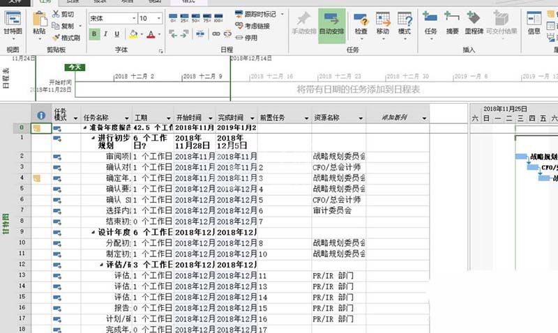Viewport: 558px width, 333px height.
Task: Select the Format Painter icon
Action: 56,38
